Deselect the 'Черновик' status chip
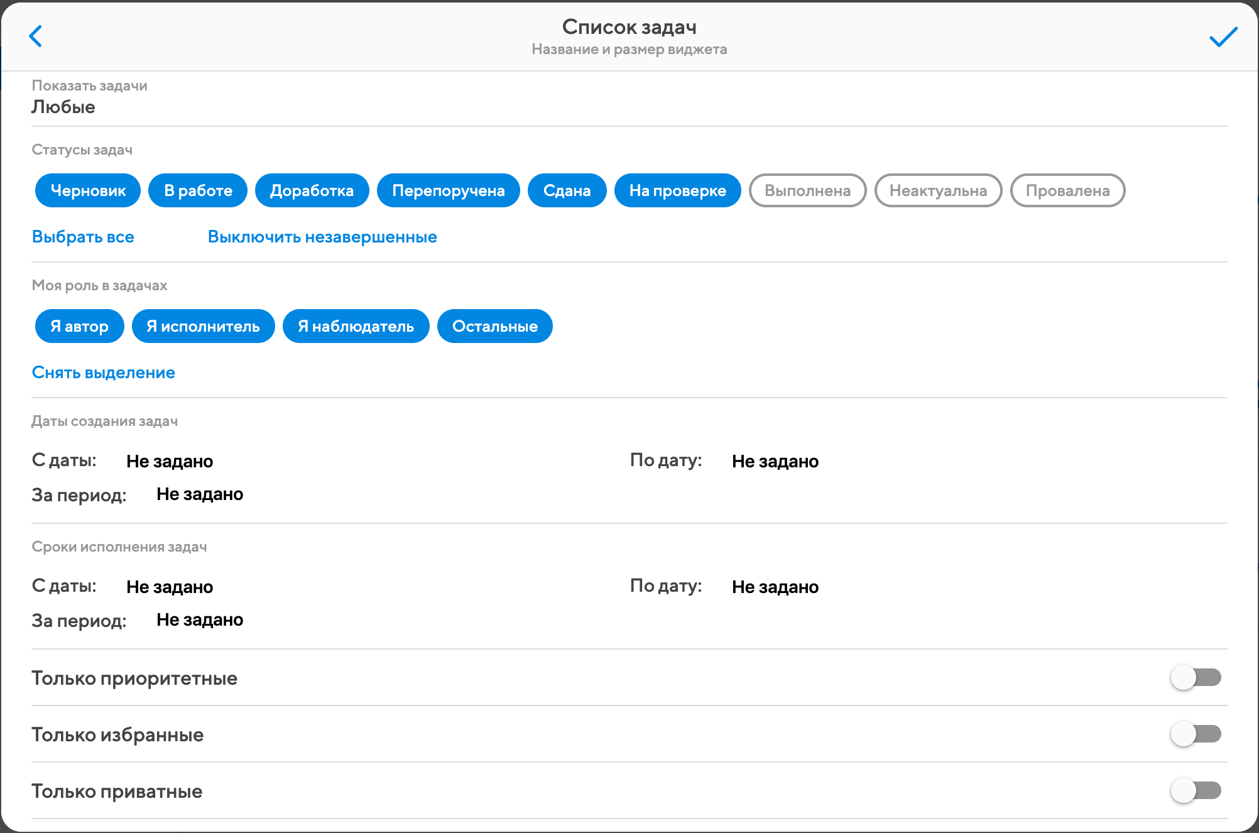 (x=88, y=190)
